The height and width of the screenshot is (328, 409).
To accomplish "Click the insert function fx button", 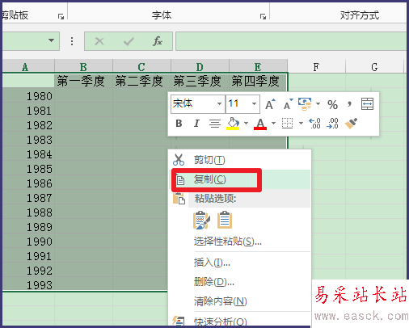I will pyautogui.click(x=158, y=41).
